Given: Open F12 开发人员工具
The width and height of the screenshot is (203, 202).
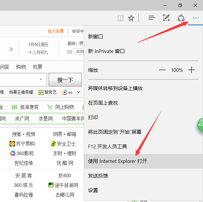Looking at the screenshot, I should point(143,147).
